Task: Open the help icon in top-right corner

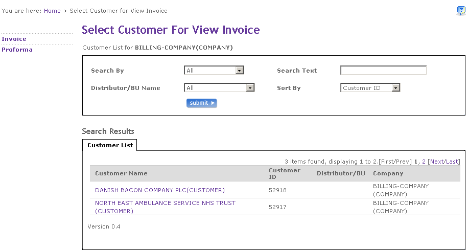Action: (461, 11)
